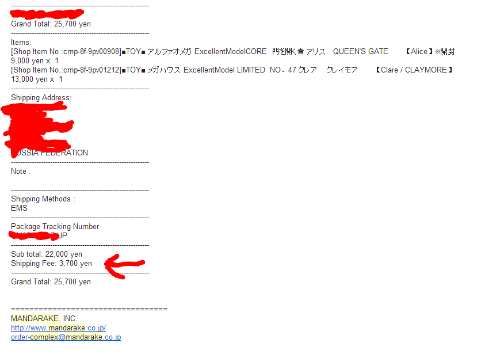Click the 9,000 yen x 1 price
The image size is (481, 354).
tap(35, 61)
